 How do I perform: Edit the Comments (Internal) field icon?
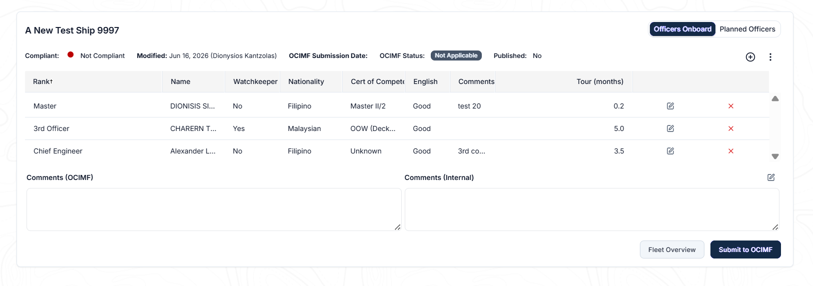(x=771, y=177)
